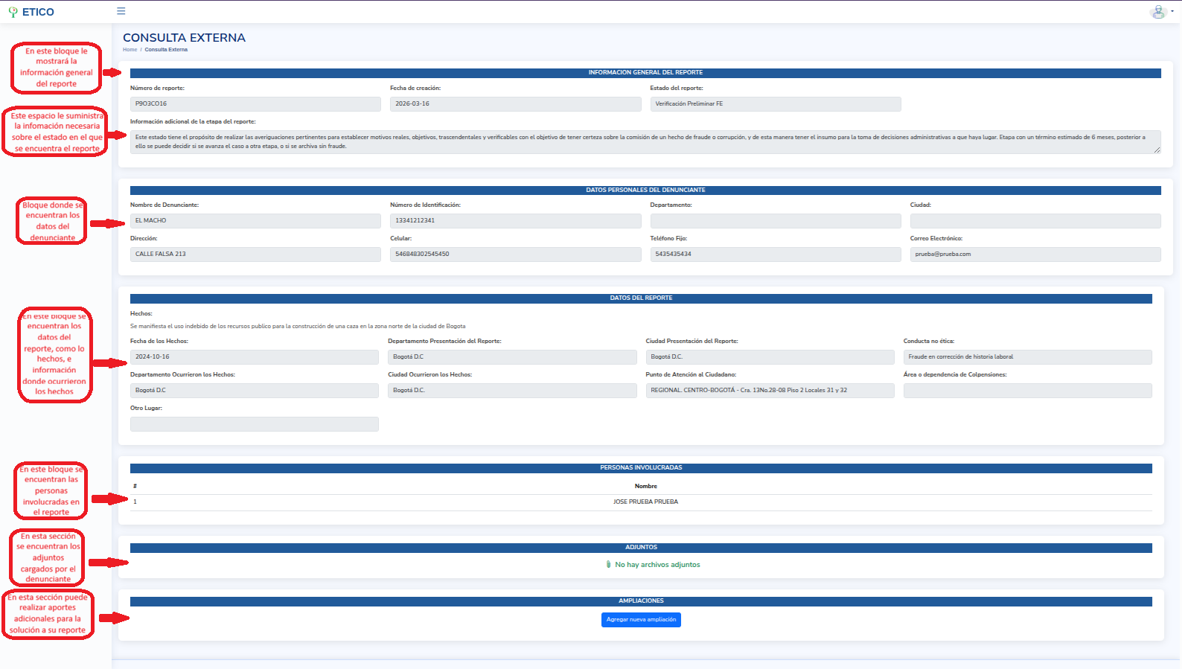The image size is (1182, 669).
Task: Toggle the hamburger sidebar menu
Action: (x=121, y=11)
